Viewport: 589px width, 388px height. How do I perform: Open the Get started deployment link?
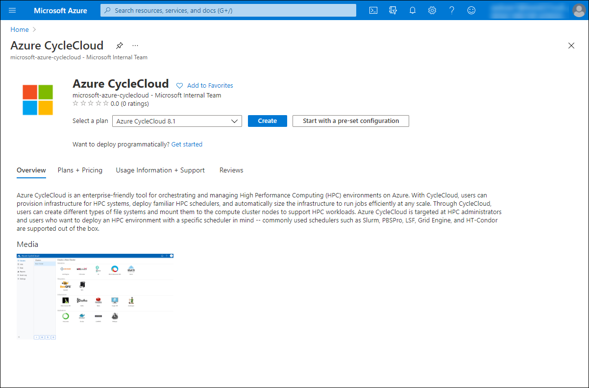click(187, 144)
